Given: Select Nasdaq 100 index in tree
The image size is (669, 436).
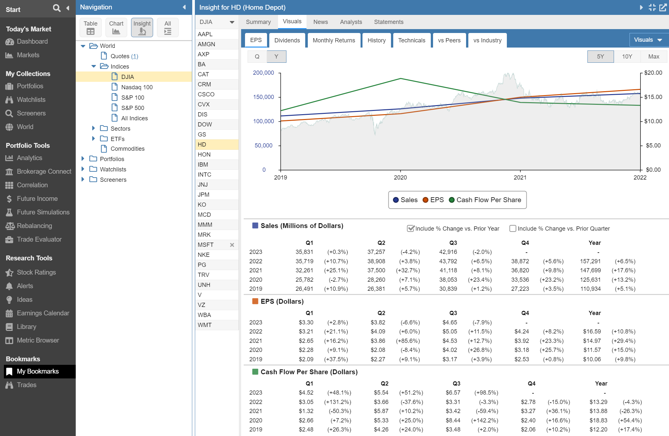Looking at the screenshot, I should click(x=137, y=87).
